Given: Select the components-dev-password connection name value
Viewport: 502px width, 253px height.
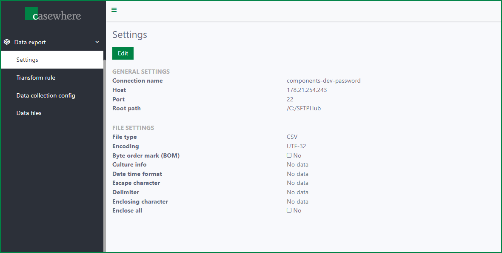Looking at the screenshot, I should (x=323, y=80).
